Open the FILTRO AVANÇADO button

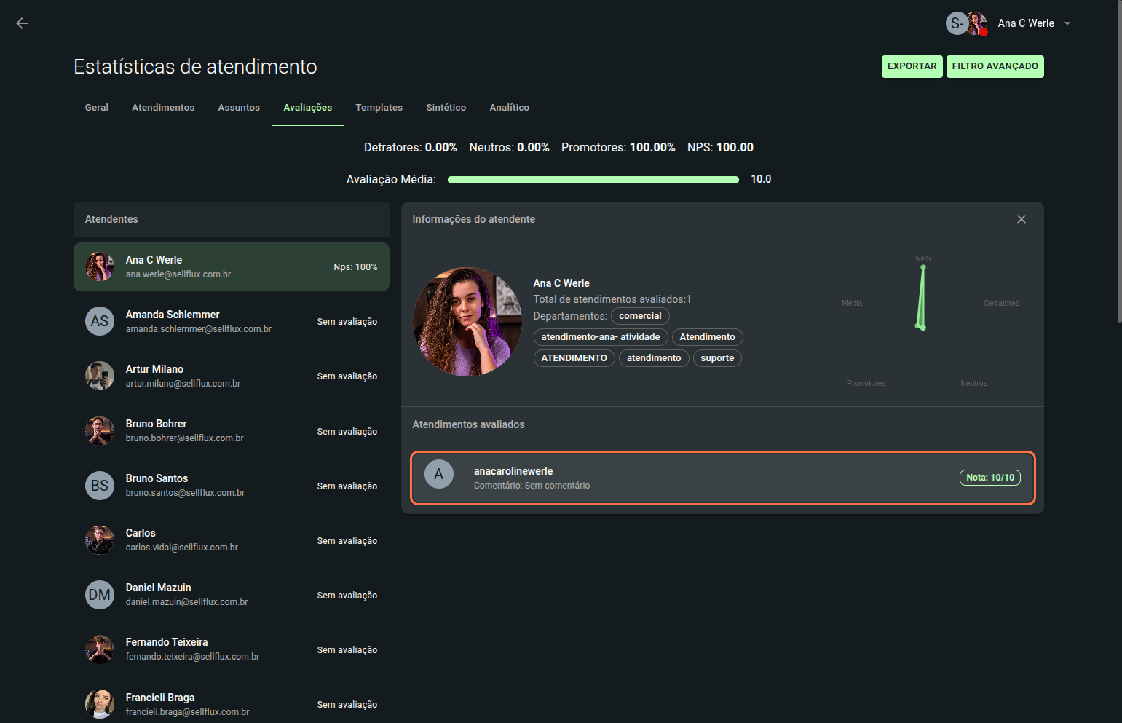[x=995, y=66]
